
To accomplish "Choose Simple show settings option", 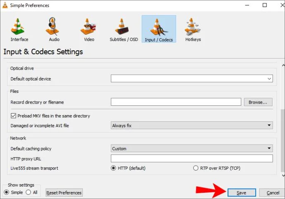I will 7,192.
